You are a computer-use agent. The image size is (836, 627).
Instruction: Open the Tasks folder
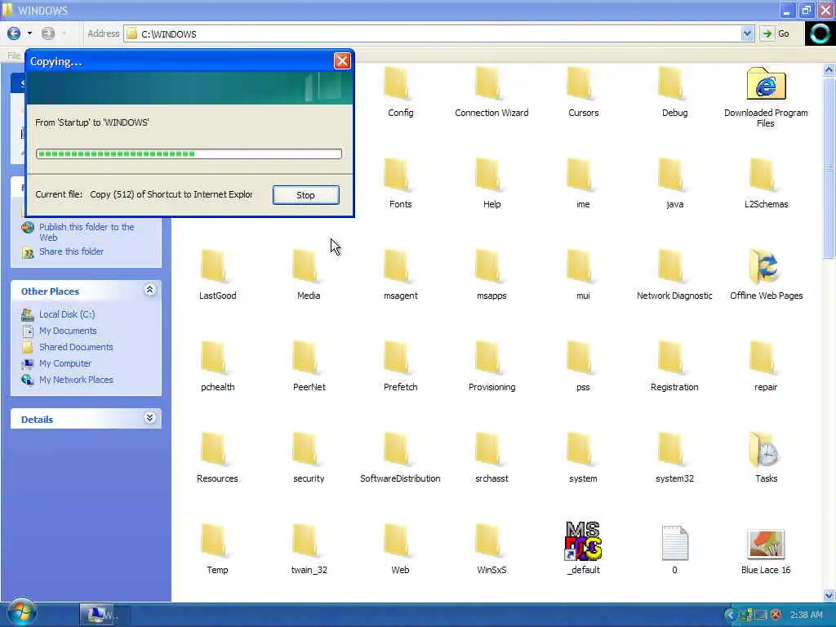click(x=766, y=457)
